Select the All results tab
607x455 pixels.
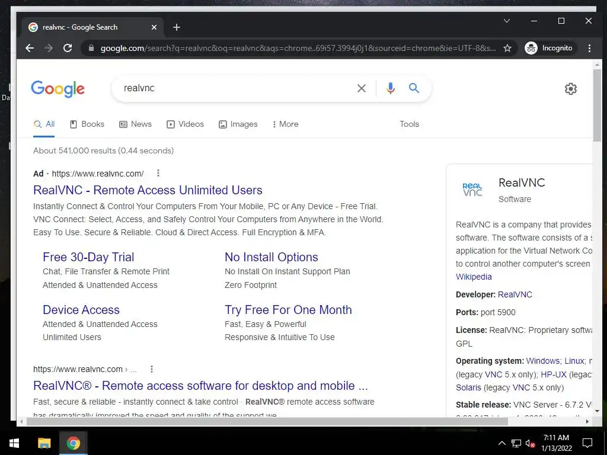[44, 124]
